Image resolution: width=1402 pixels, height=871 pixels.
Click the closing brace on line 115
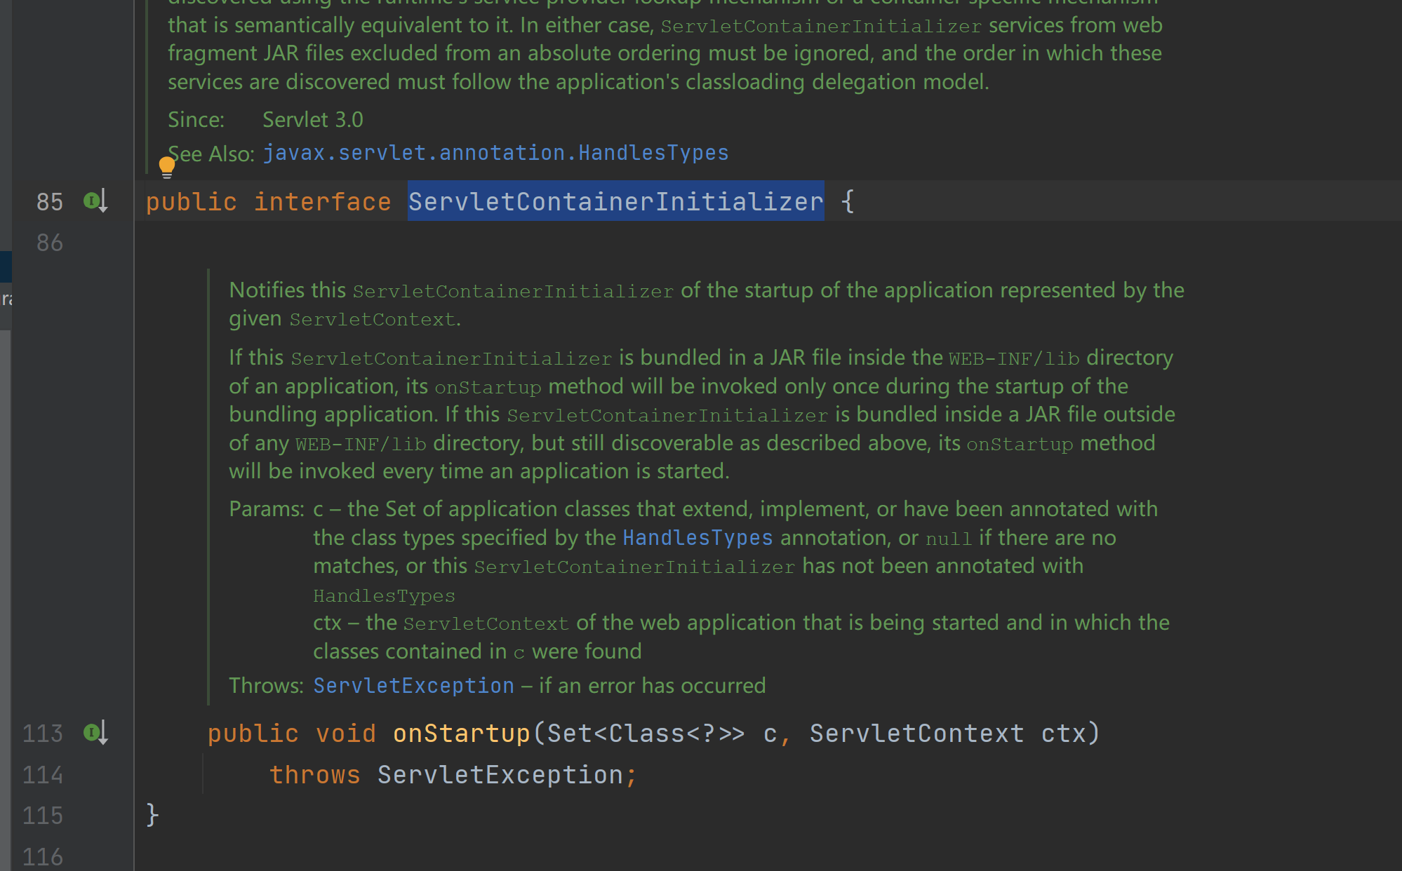click(x=151, y=815)
